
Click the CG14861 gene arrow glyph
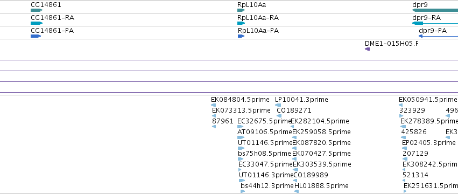point(37,10)
